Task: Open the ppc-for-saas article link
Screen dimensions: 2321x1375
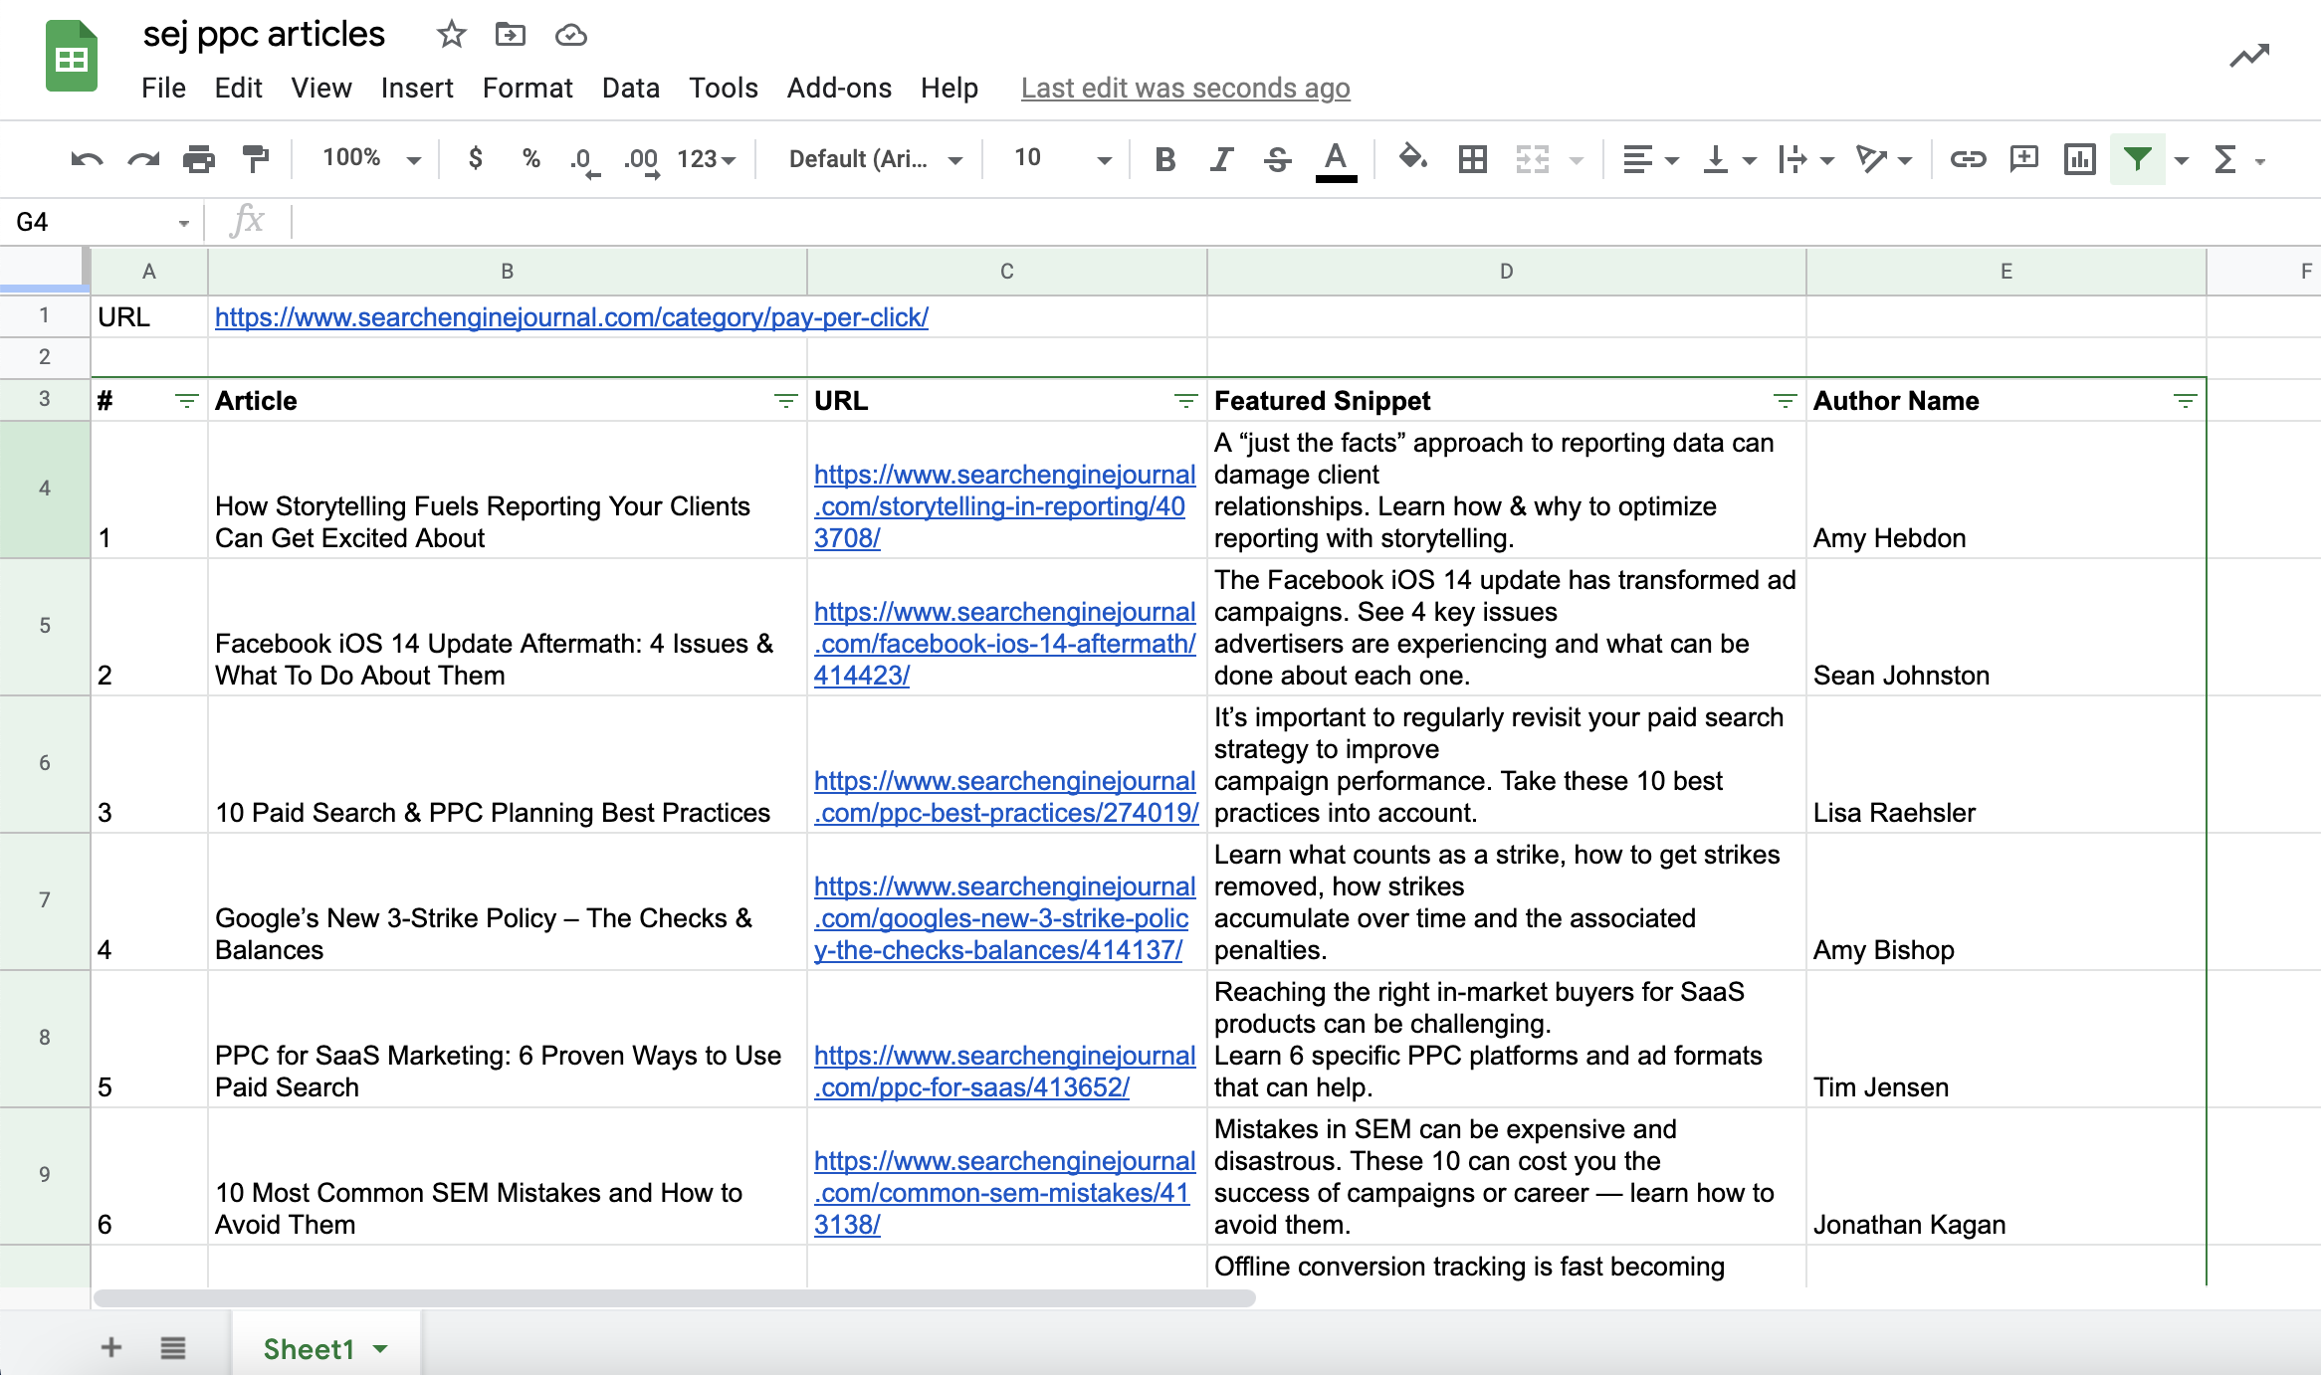Action: [1004, 1072]
